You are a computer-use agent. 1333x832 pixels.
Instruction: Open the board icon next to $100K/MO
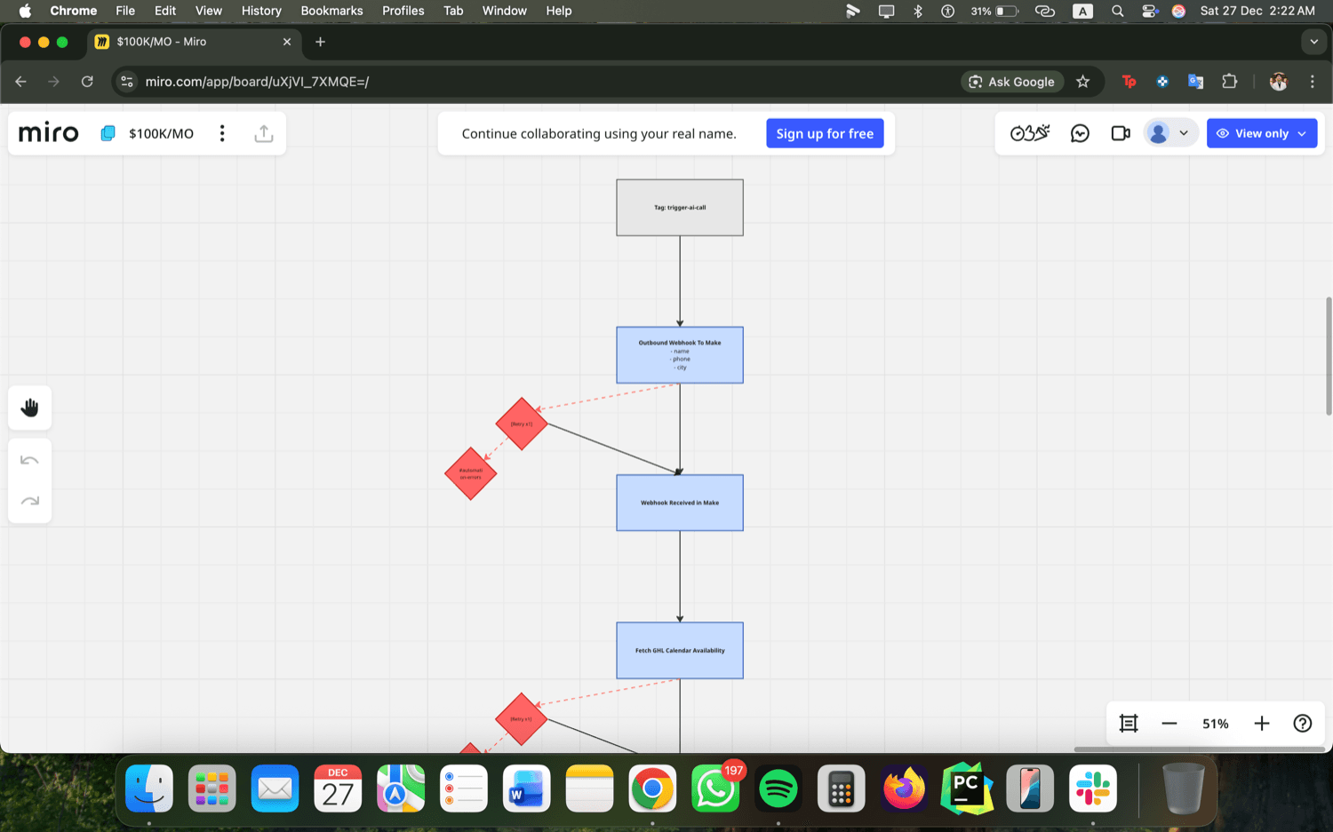(x=108, y=133)
